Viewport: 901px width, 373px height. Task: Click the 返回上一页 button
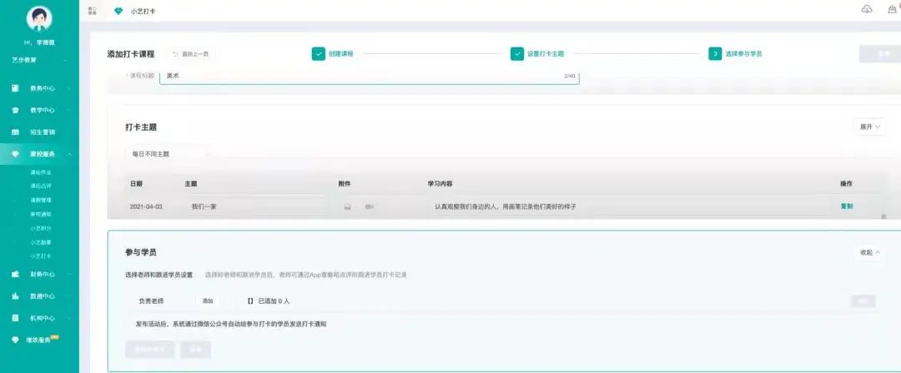point(190,53)
